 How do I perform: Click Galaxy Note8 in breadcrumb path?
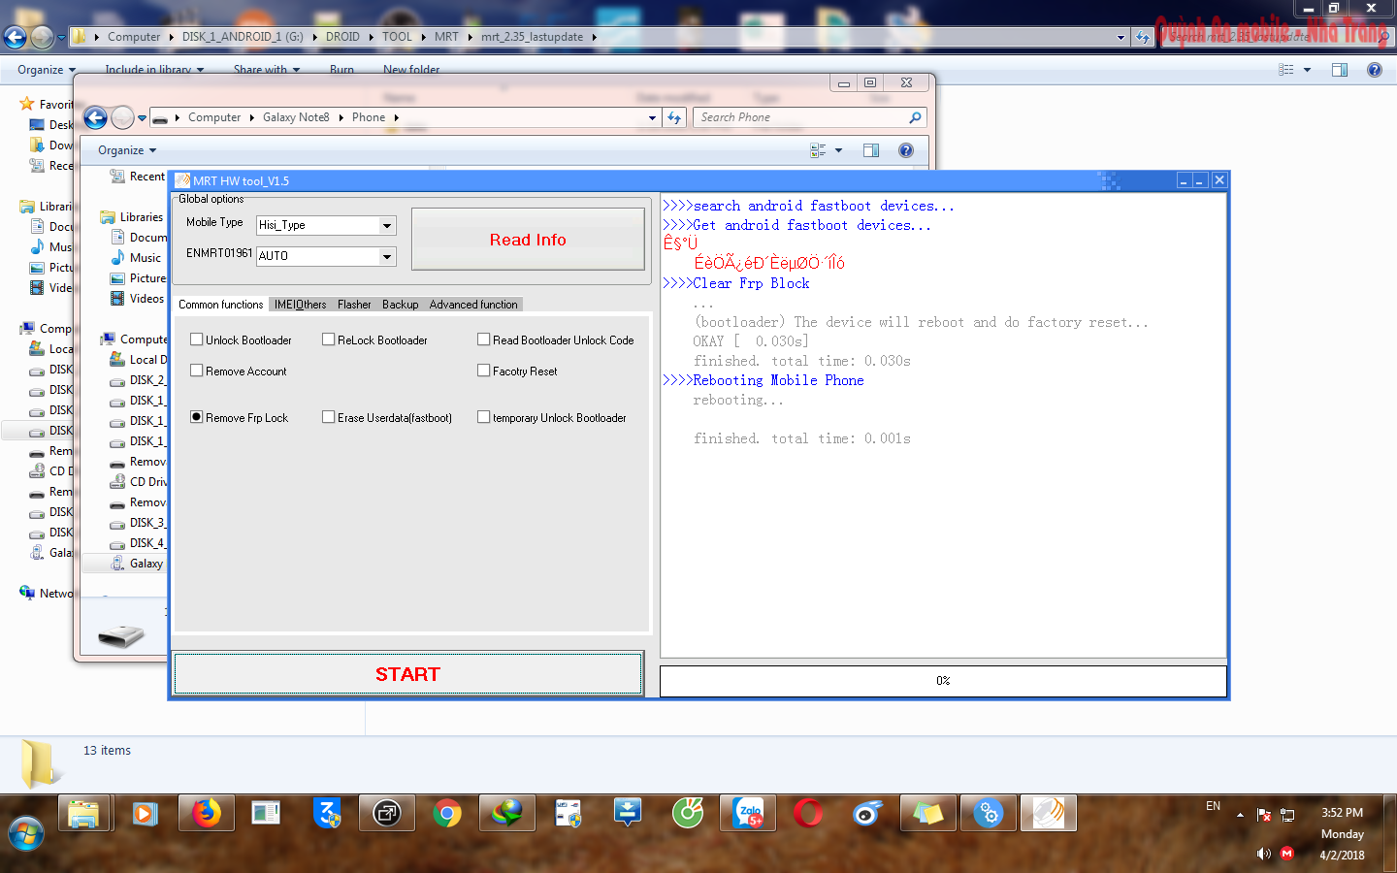(296, 117)
